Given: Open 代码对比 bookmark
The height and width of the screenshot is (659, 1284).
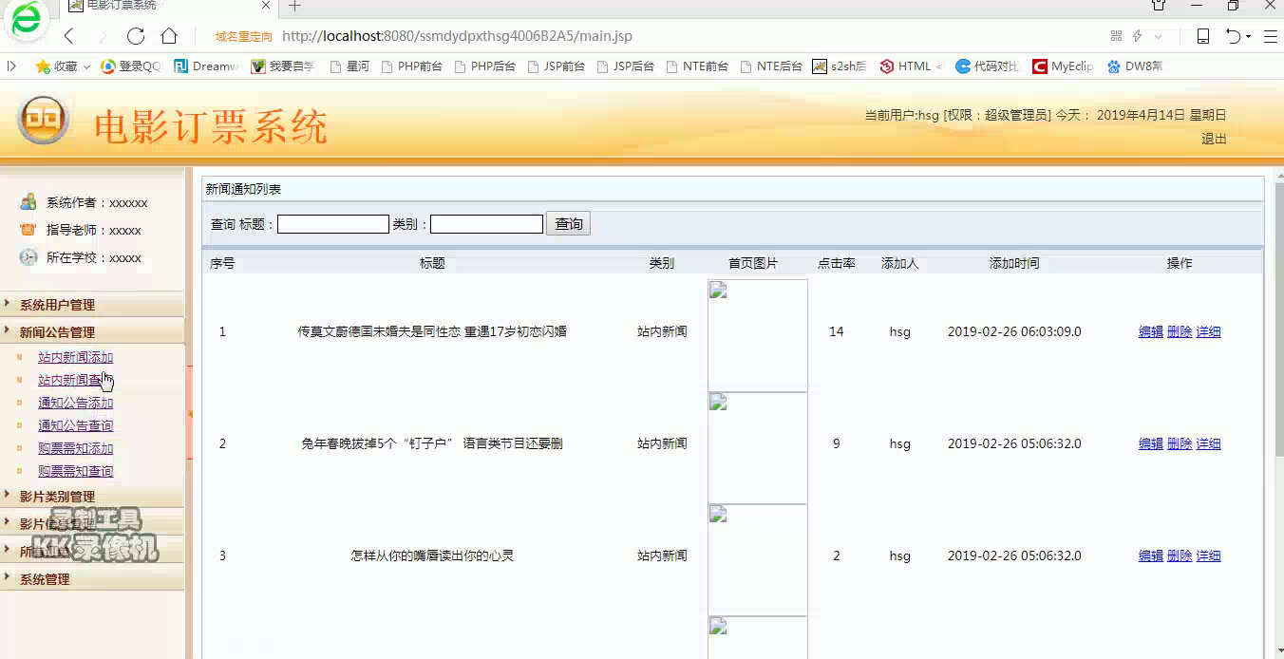Looking at the screenshot, I should (988, 66).
